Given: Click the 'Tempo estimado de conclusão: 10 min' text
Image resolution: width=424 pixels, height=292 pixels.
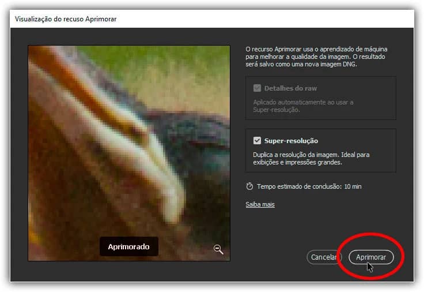Looking at the screenshot, I should (309, 186).
